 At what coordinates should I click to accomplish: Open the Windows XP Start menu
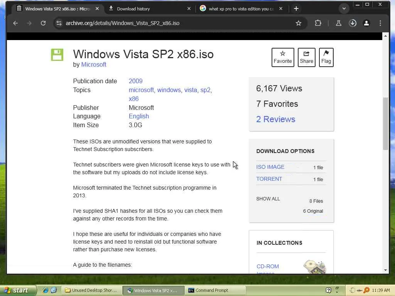tap(18, 291)
